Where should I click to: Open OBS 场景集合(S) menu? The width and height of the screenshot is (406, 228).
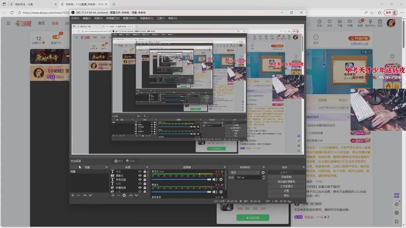coord(147,18)
